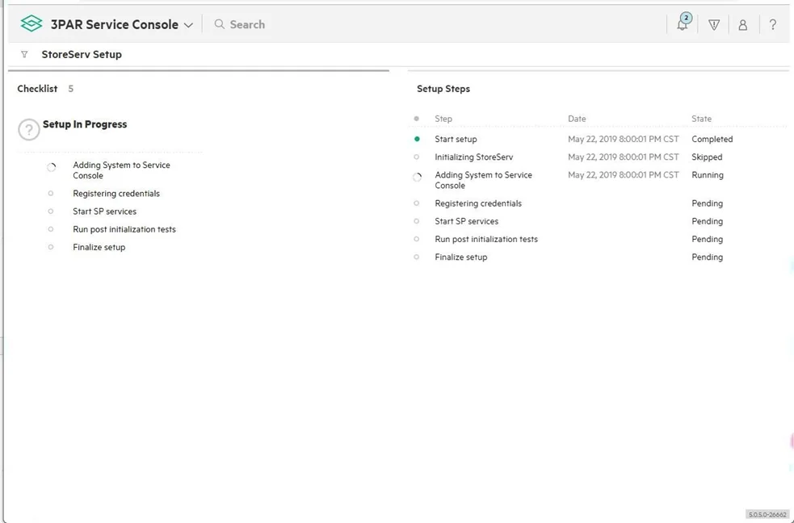Image resolution: width=794 pixels, height=523 pixels.
Task: Click the StoreServ Setup title
Action: [82, 54]
